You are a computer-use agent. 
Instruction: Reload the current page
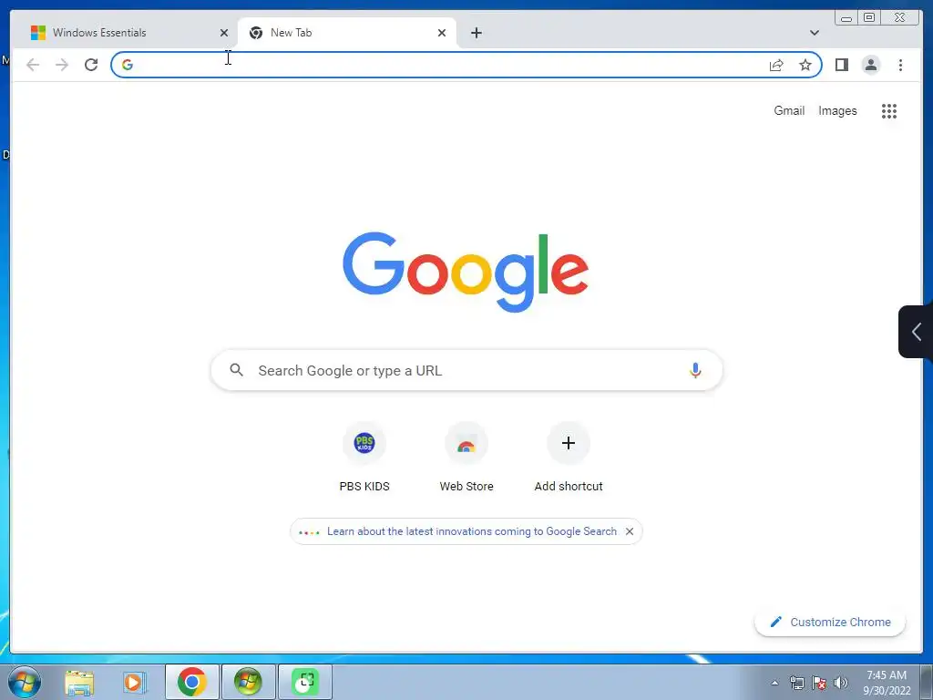[x=91, y=65]
